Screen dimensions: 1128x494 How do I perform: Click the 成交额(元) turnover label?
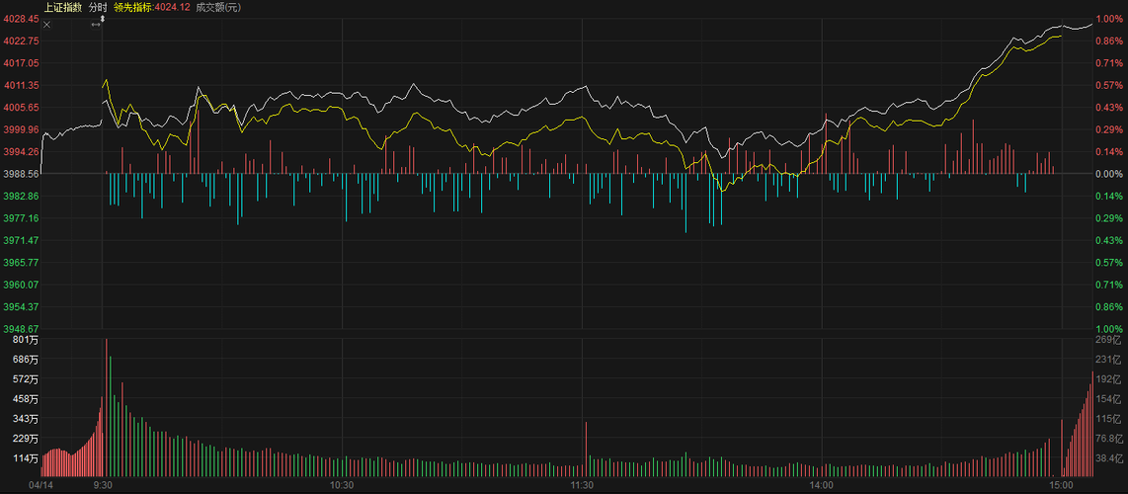coord(218,7)
